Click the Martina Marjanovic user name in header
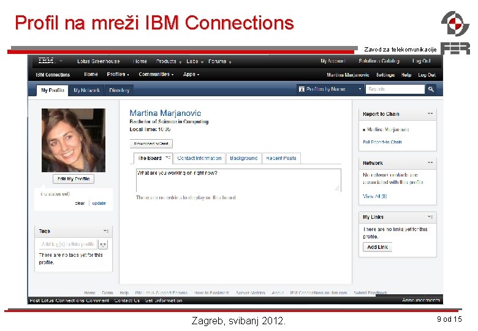Image resolution: width=478 pixels, height=331 pixels. coord(348,75)
